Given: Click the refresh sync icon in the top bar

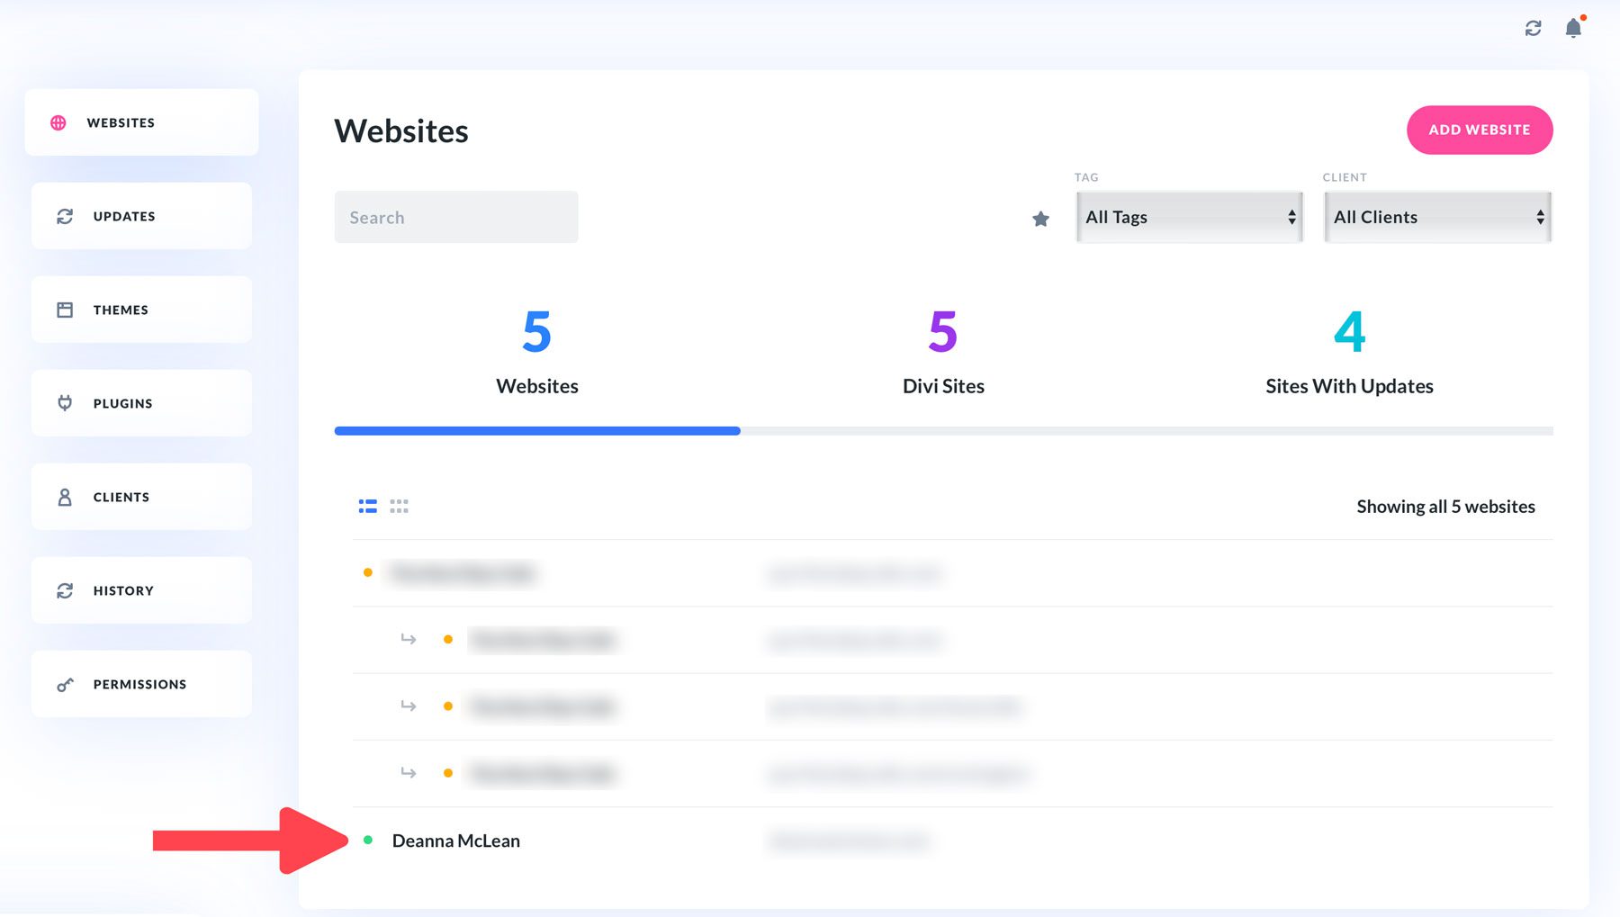Looking at the screenshot, I should point(1533,29).
